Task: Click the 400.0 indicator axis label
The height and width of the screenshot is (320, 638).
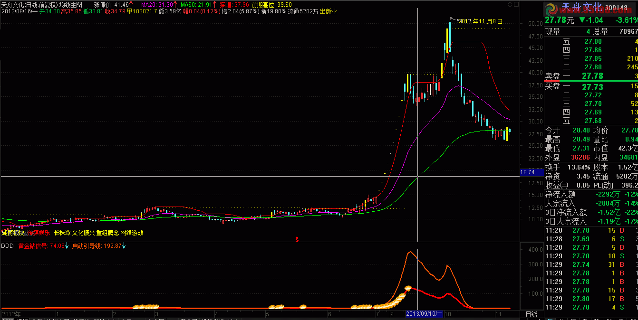Action: click(x=535, y=249)
